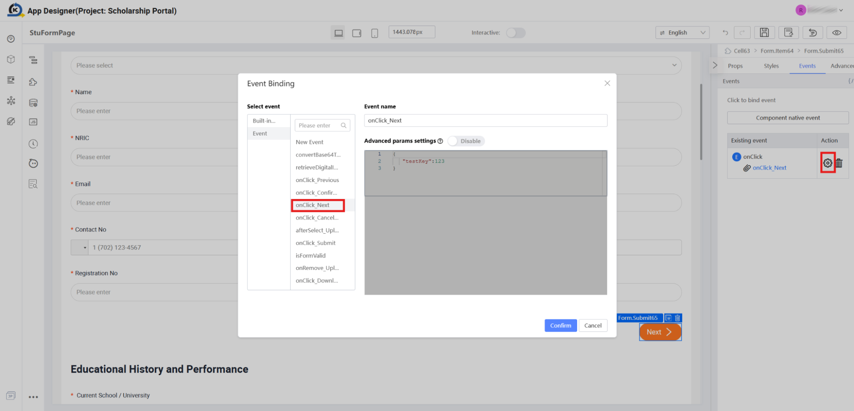Viewport: 854px width, 411px height.
Task: Choose onClick_Submit from event list
Action: [316, 243]
